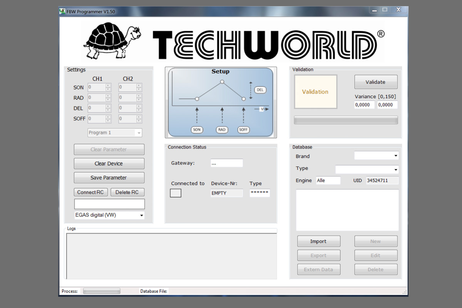Screen dimensions: 462x308
Task: Click the second Variance value field
Action: tap(387, 105)
